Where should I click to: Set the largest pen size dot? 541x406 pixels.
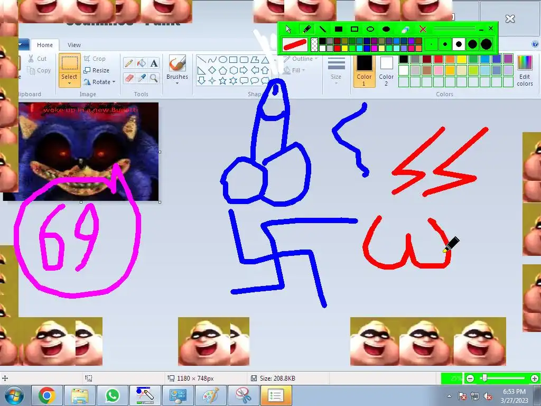(x=486, y=44)
